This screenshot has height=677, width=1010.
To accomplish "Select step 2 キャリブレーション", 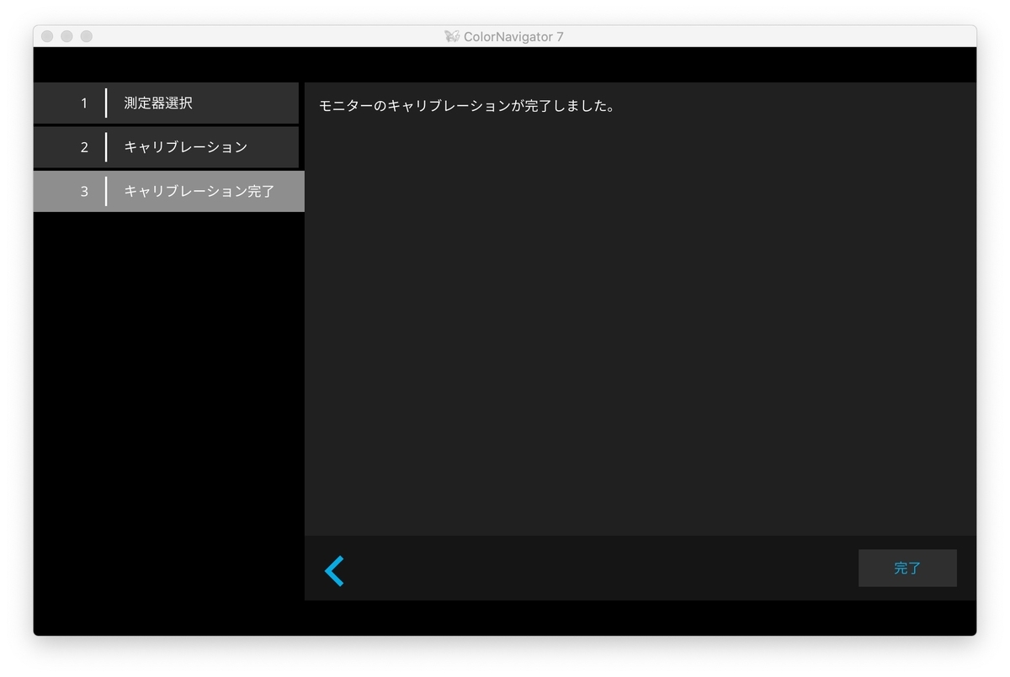I will pos(166,147).
